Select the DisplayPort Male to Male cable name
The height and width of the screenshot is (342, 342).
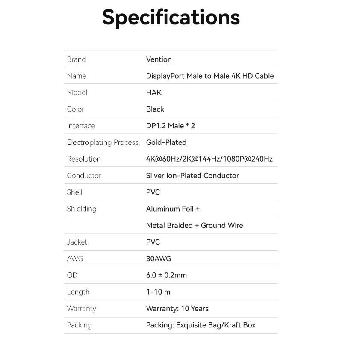pyautogui.click(x=210, y=76)
